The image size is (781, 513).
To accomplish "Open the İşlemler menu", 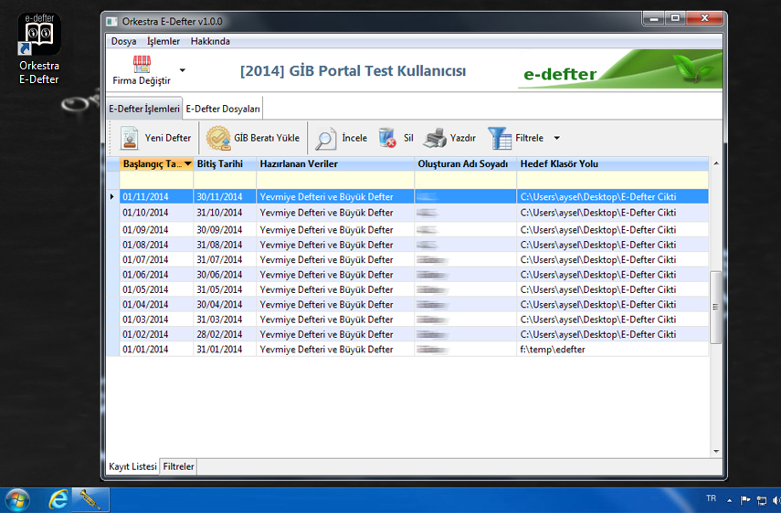I will pyautogui.click(x=164, y=41).
